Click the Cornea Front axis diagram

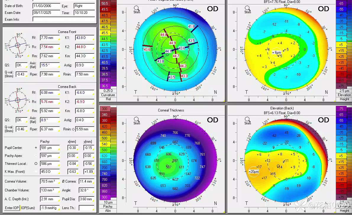pyautogui.click(x=17, y=45)
